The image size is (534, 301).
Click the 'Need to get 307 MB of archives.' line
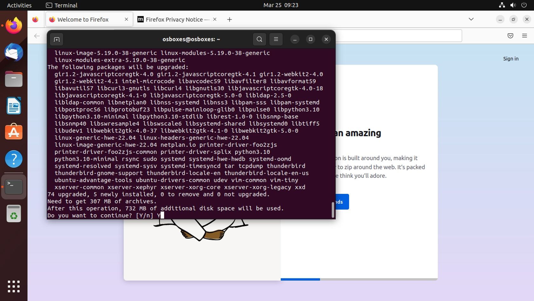[x=102, y=202]
